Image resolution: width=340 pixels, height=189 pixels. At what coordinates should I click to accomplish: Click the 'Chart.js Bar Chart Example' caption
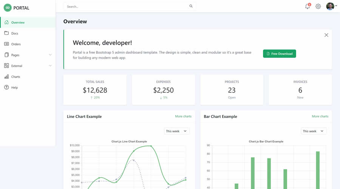click(266, 141)
